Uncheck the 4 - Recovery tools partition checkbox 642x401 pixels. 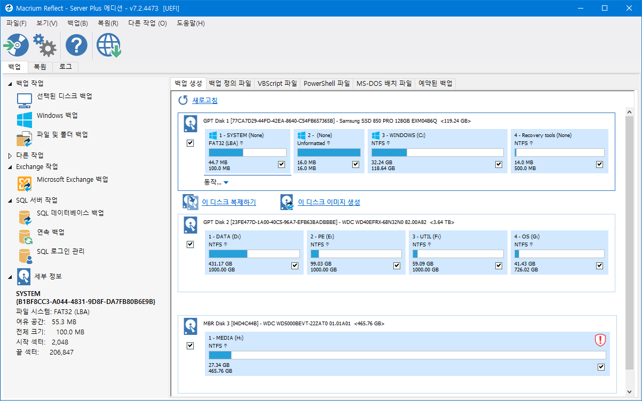[x=599, y=164]
